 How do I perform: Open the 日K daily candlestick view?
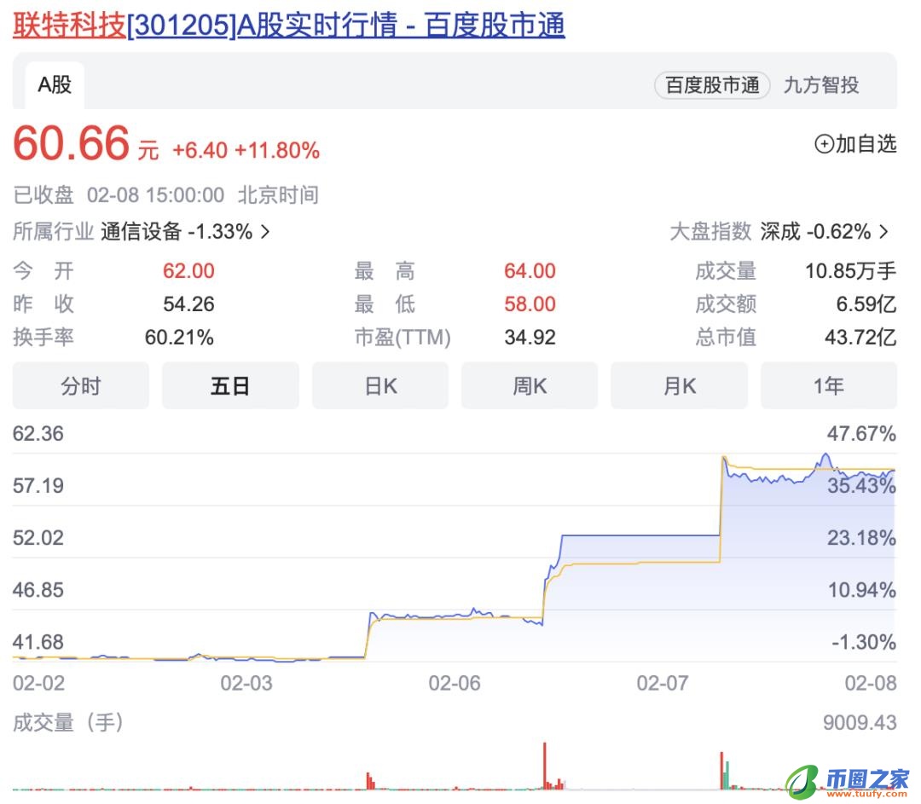379,385
